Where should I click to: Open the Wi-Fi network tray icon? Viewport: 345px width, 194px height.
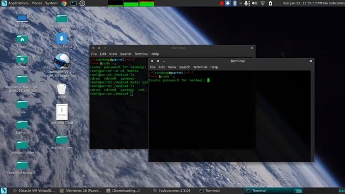pos(263,3)
